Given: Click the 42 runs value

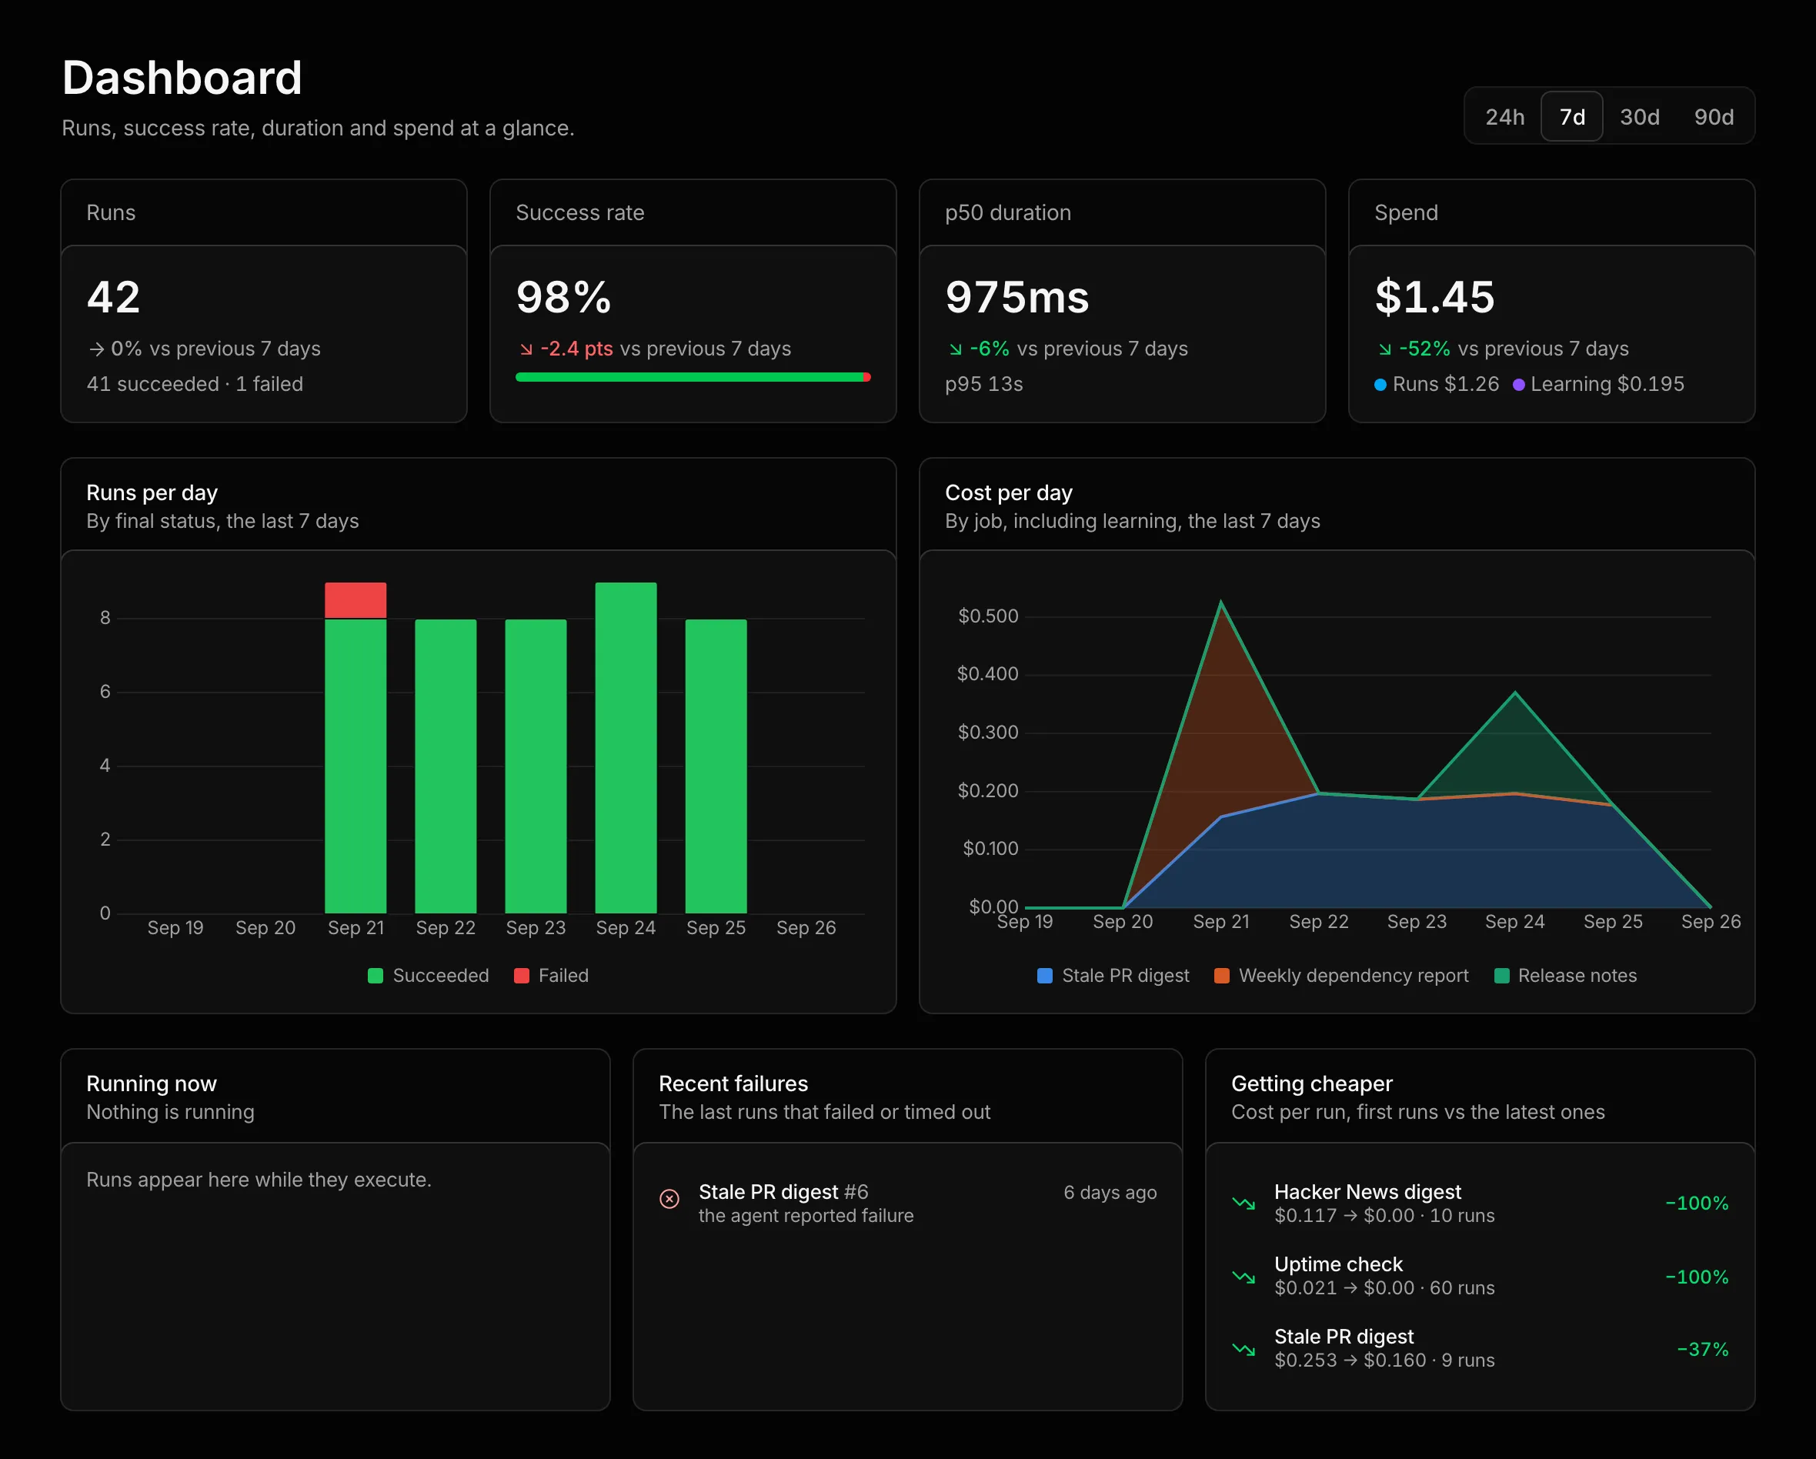Looking at the screenshot, I should 114,297.
